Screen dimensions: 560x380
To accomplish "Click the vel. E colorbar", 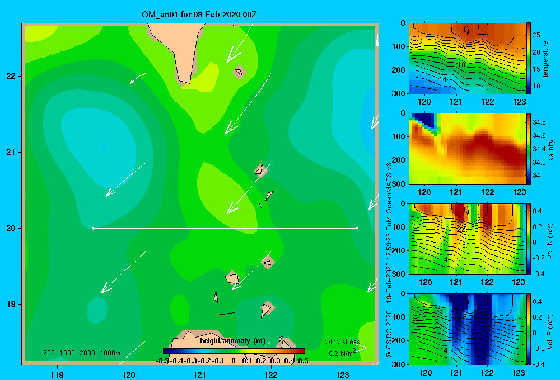I will coord(529,329).
